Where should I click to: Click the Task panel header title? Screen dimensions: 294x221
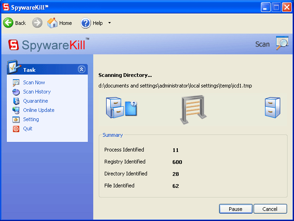(x=29, y=70)
